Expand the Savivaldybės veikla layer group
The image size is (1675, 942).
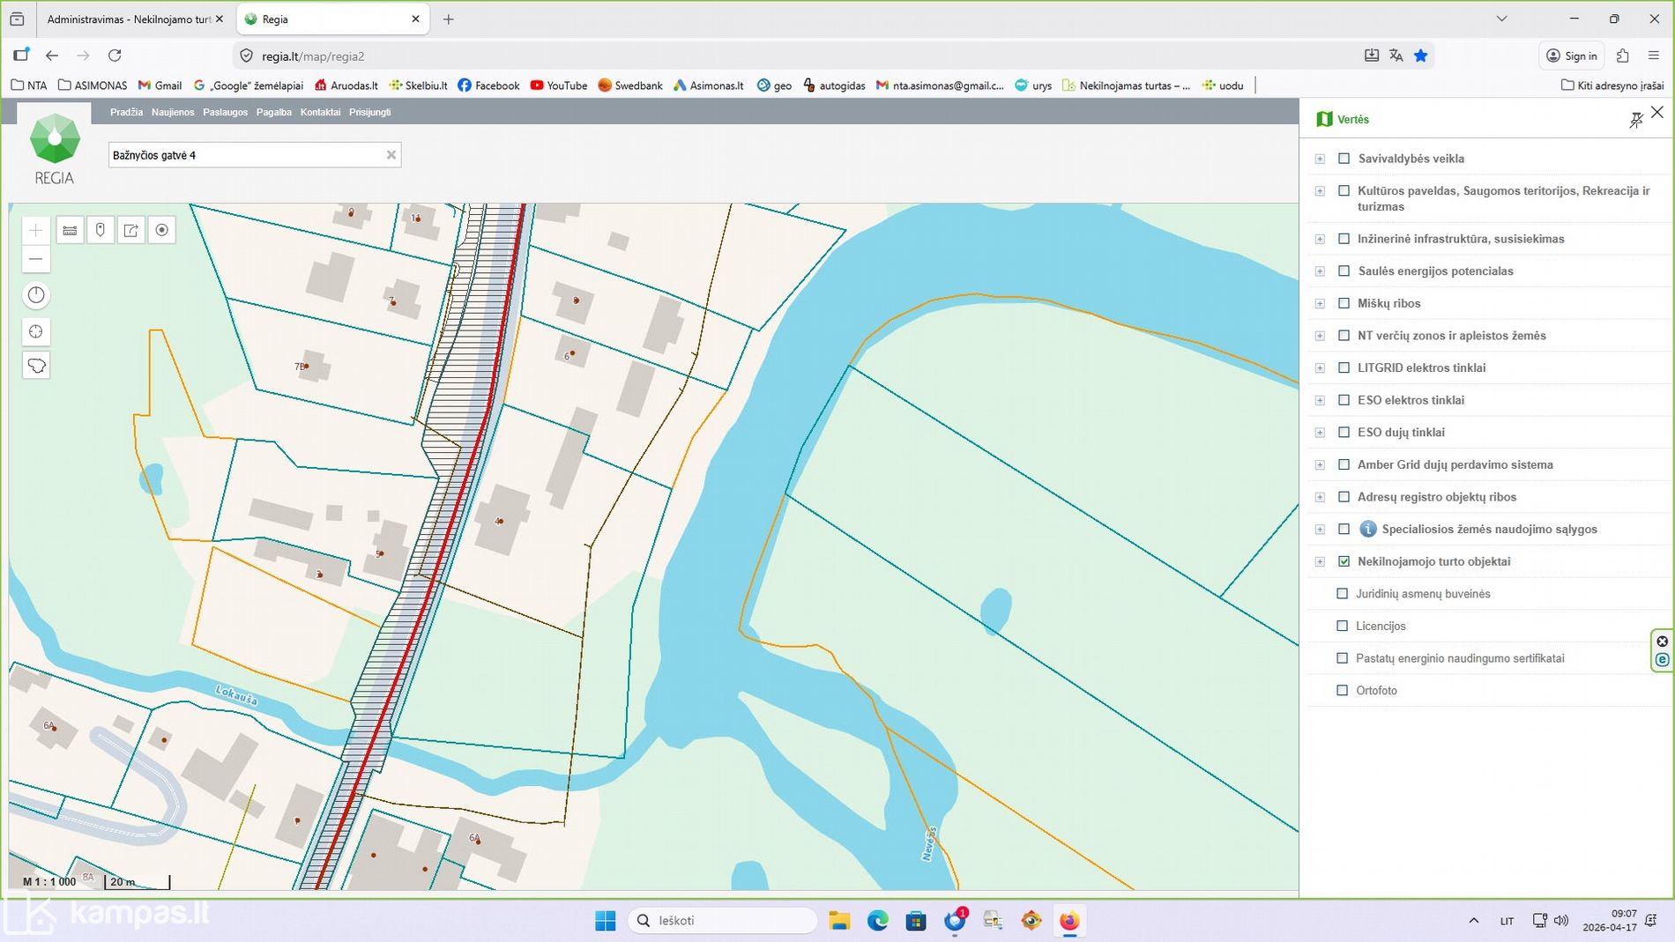tap(1320, 159)
